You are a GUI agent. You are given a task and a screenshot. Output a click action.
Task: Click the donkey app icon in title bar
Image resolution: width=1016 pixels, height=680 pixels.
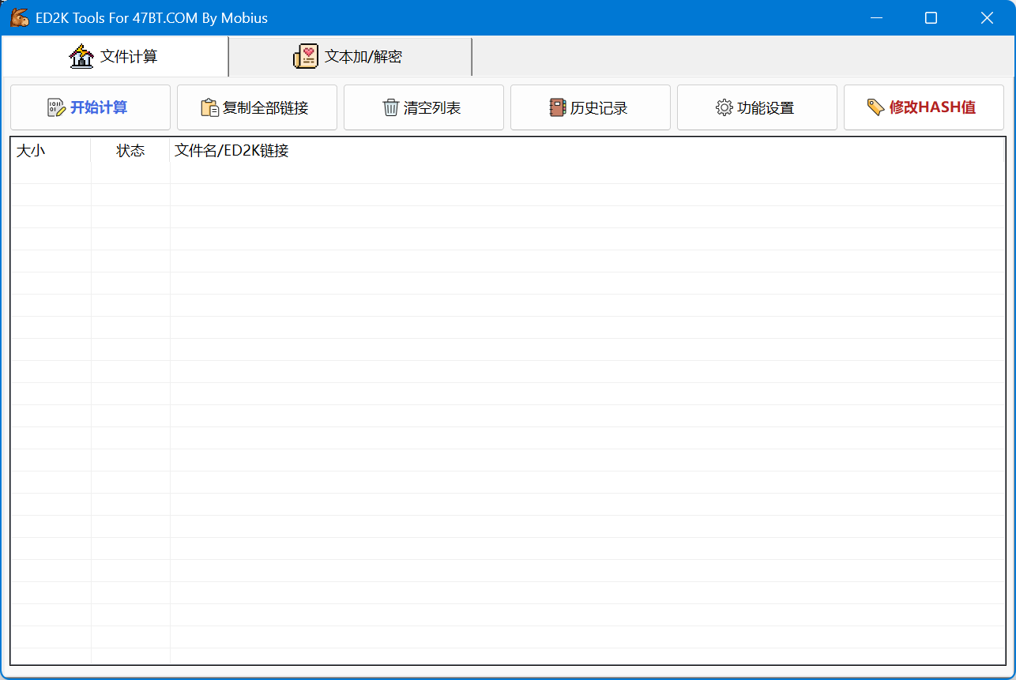(20, 17)
